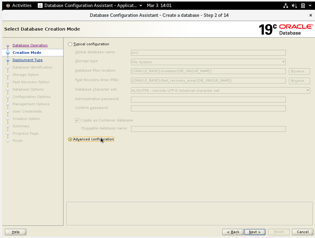Click the Creation Option step label
Viewport: 315px width, 238px height.
26,119
